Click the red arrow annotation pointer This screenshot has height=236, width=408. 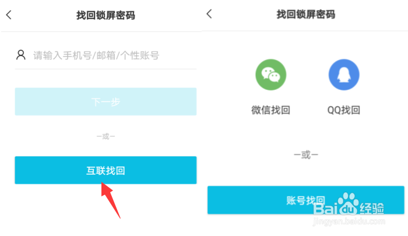pos(110,199)
